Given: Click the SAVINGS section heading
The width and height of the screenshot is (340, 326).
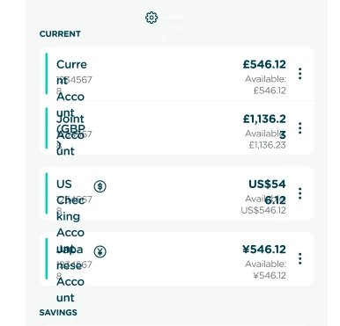Looking at the screenshot, I should [58, 313].
